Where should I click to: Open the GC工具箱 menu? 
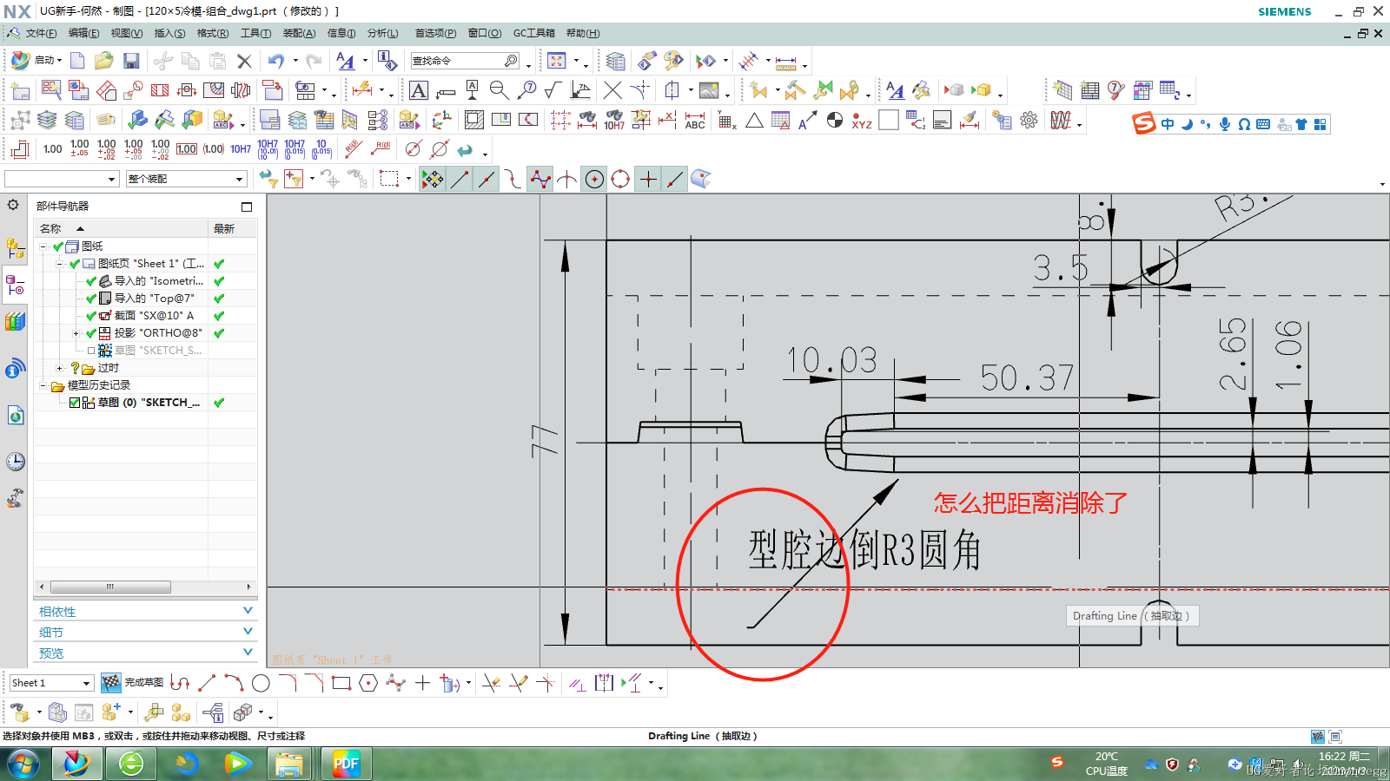pos(533,33)
